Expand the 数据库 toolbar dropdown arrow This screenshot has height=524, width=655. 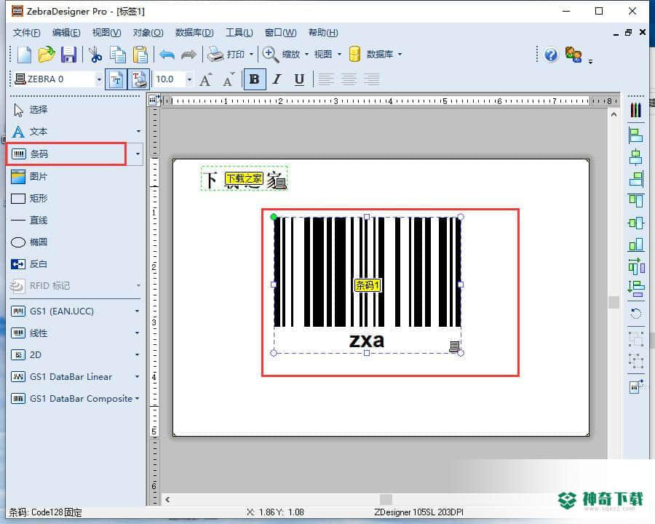tap(400, 55)
